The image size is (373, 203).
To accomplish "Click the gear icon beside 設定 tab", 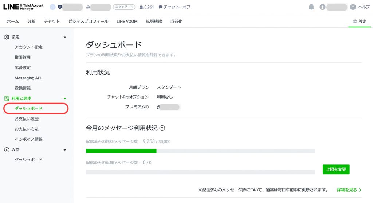I will pyautogui.click(x=355, y=22).
